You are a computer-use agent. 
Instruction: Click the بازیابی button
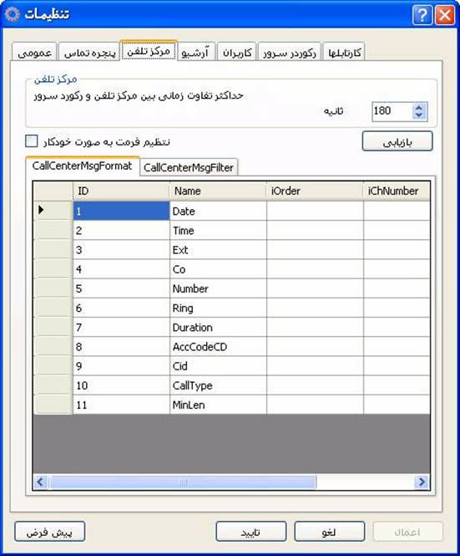397,141
